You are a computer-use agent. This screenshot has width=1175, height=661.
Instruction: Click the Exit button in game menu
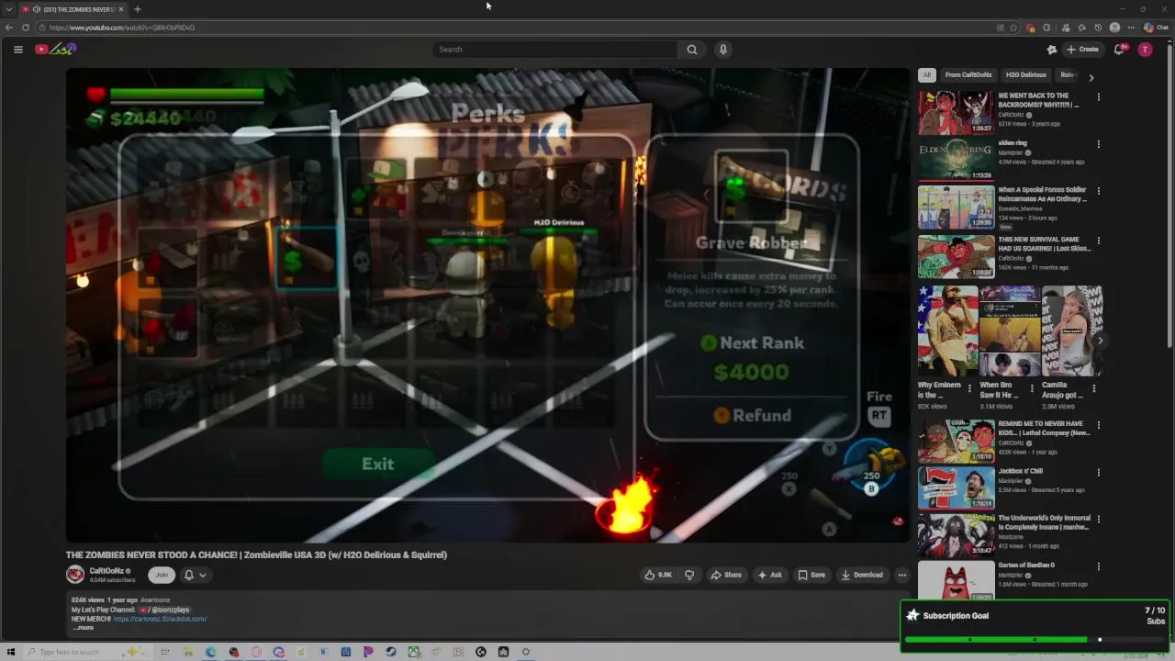pos(377,465)
